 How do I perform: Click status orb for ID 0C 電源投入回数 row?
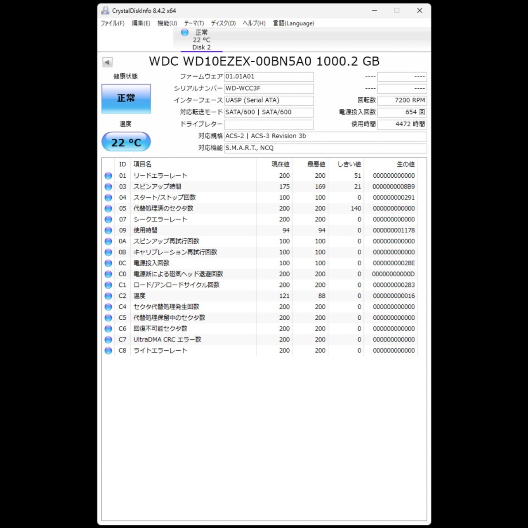pyautogui.click(x=108, y=263)
